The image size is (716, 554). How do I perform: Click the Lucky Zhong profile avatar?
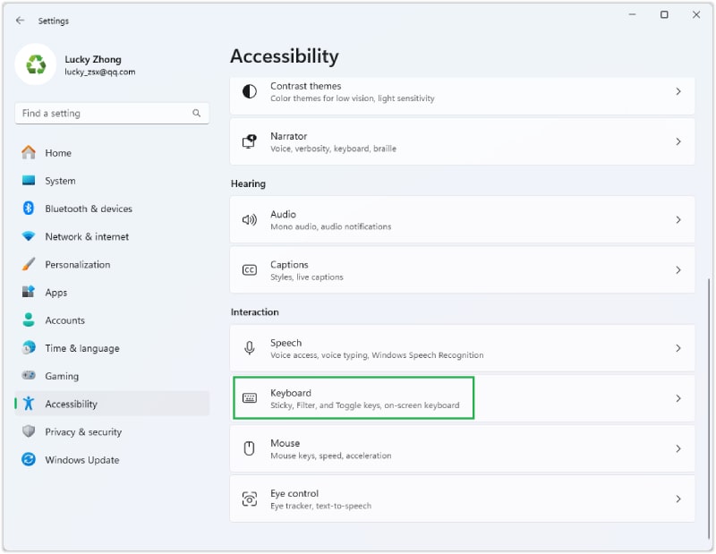point(36,64)
